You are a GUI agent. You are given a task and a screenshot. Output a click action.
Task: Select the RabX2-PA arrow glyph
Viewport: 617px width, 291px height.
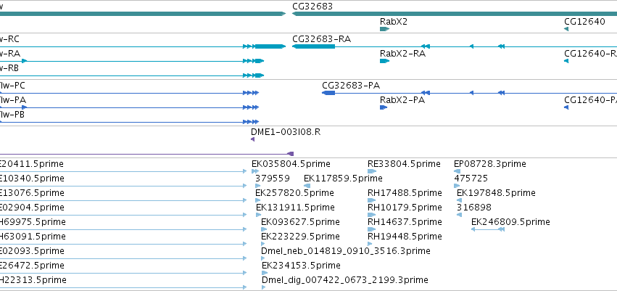pyautogui.click(x=384, y=107)
